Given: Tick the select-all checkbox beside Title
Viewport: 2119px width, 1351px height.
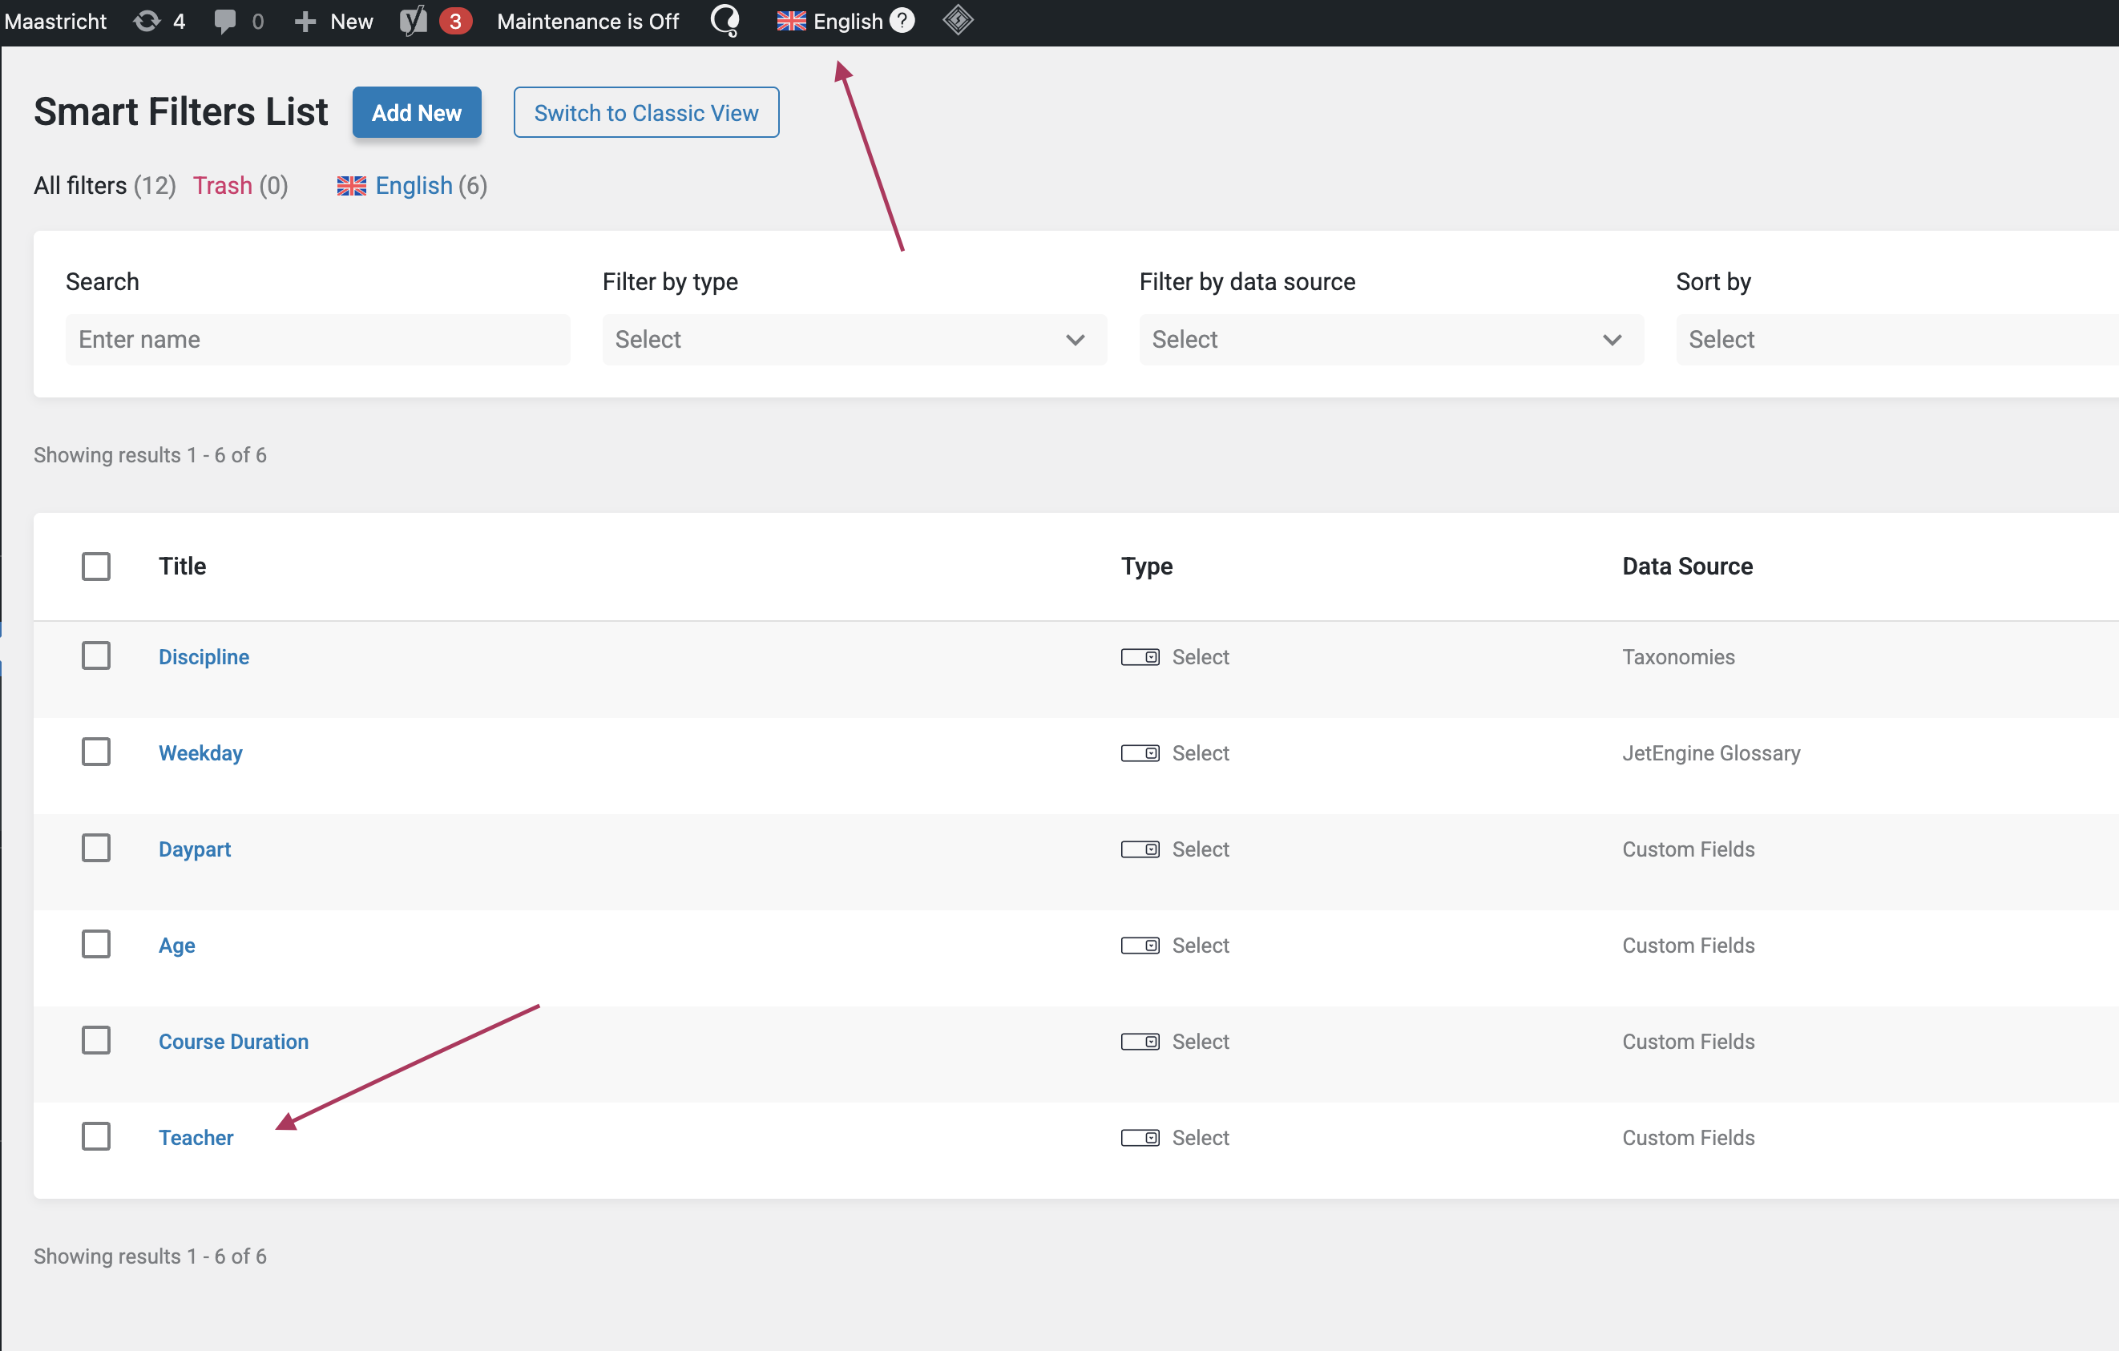Looking at the screenshot, I should coord(96,567).
